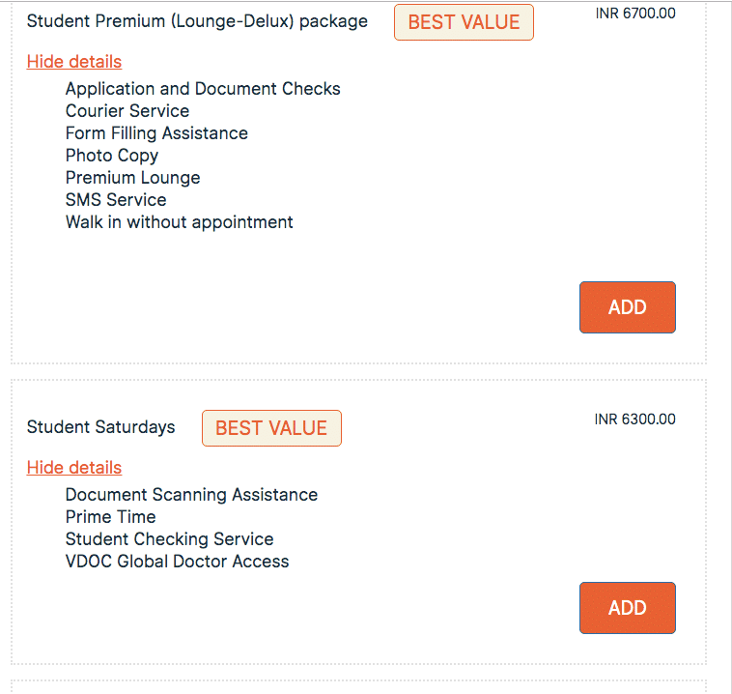Click the Photo Copy item

112,156
